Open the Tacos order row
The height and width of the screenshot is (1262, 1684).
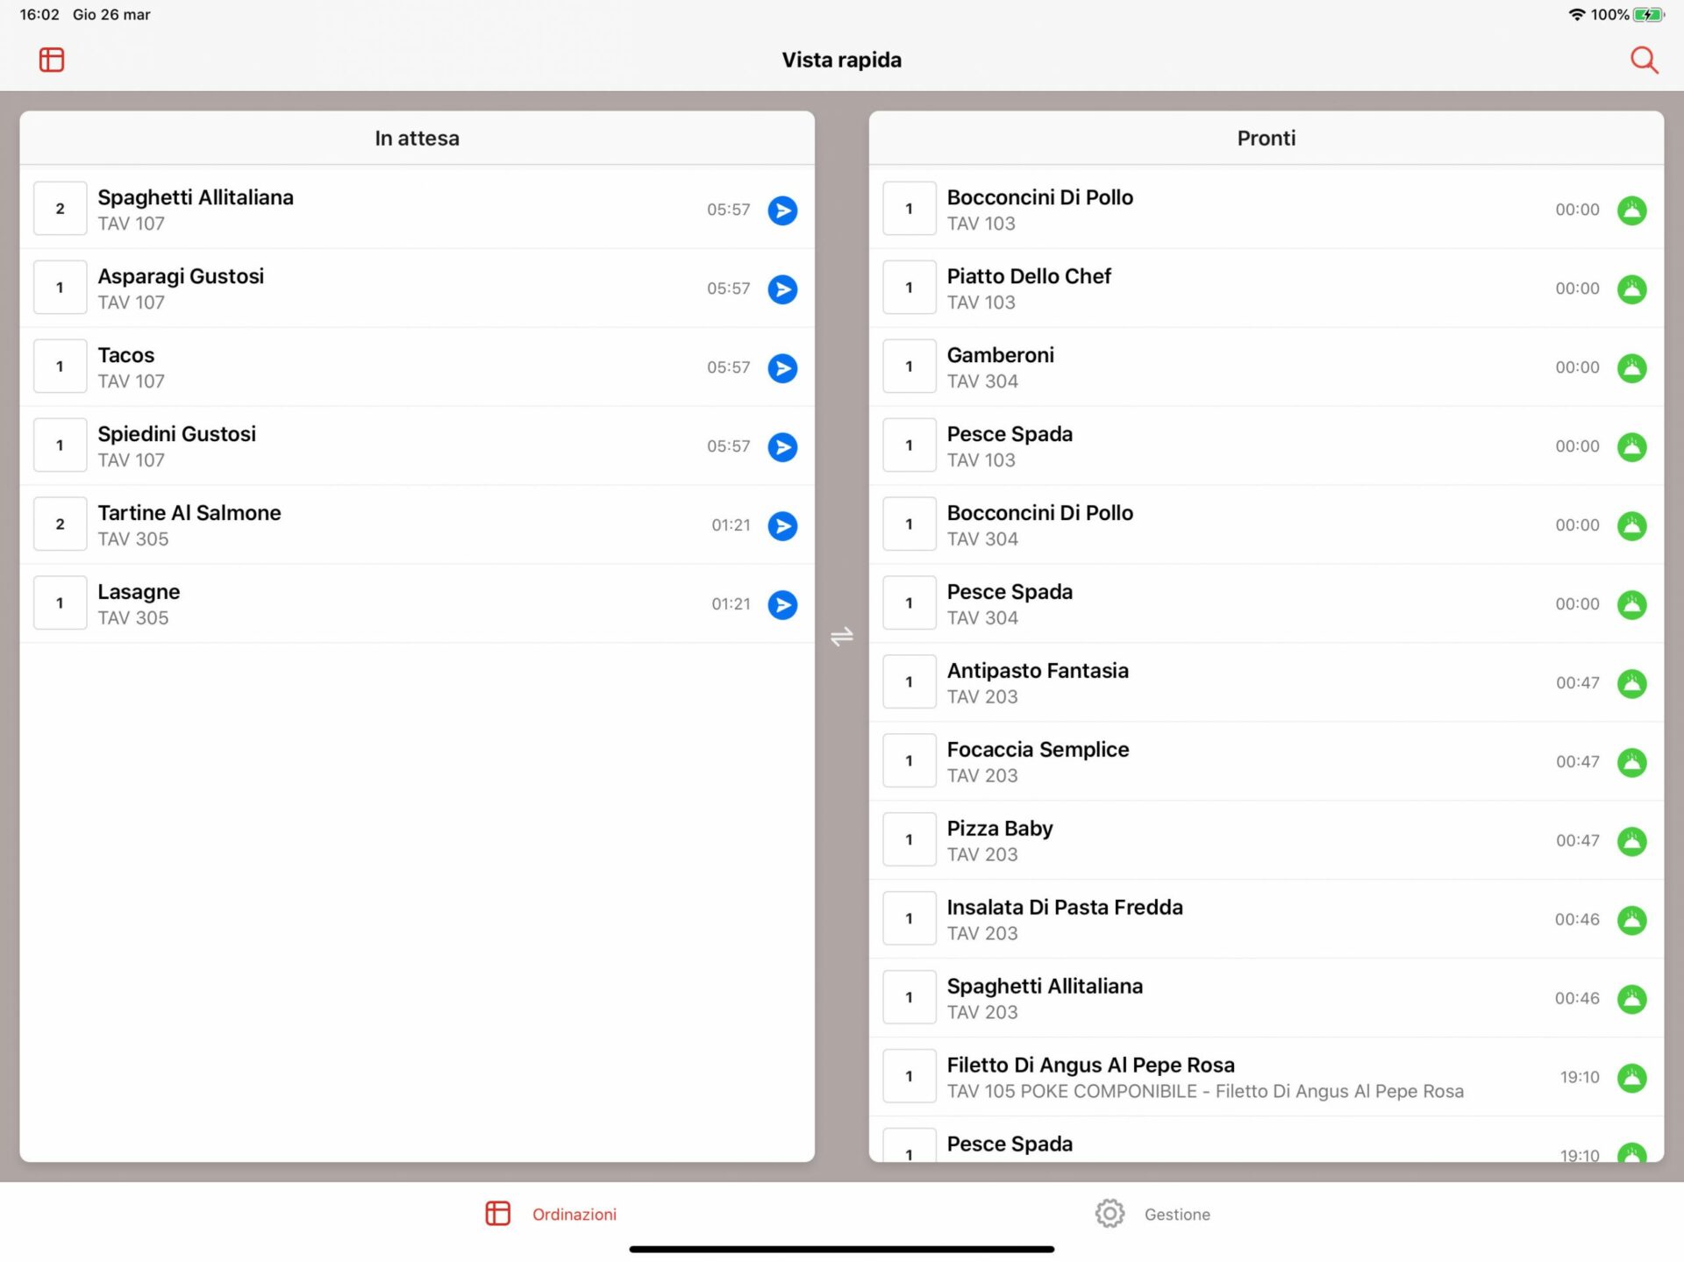tap(417, 367)
